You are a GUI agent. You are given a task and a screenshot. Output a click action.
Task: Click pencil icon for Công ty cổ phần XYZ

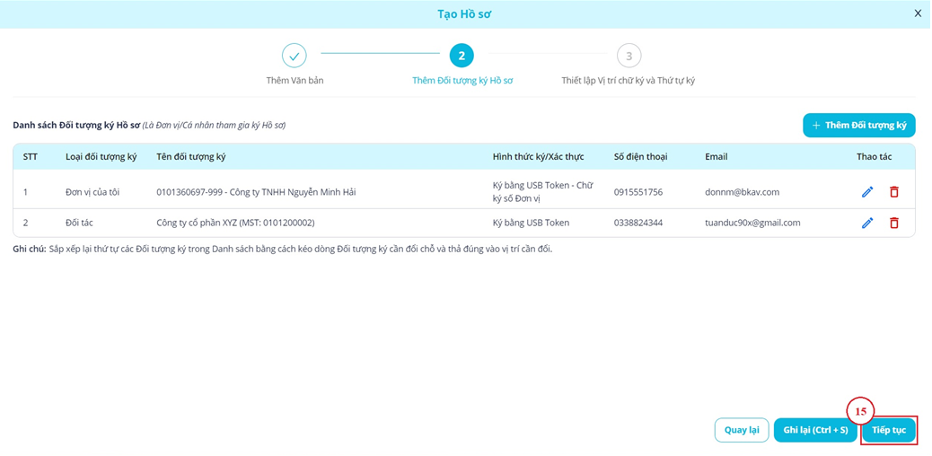(867, 223)
